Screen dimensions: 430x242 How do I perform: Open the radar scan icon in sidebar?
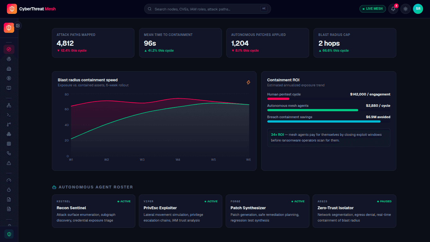(x=9, y=59)
